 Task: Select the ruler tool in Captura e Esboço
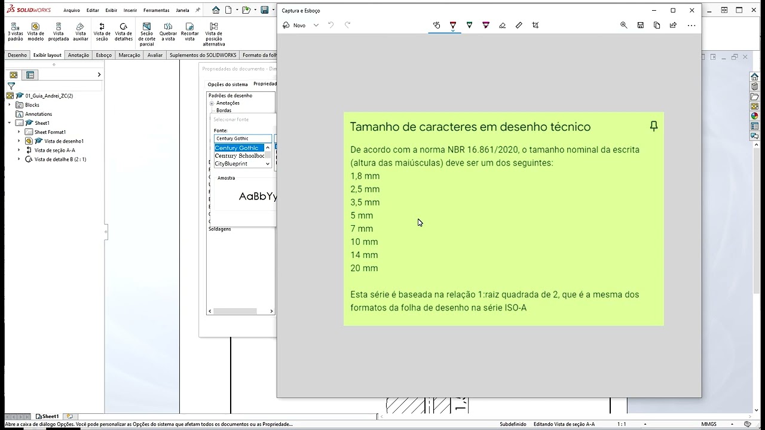[x=519, y=25]
